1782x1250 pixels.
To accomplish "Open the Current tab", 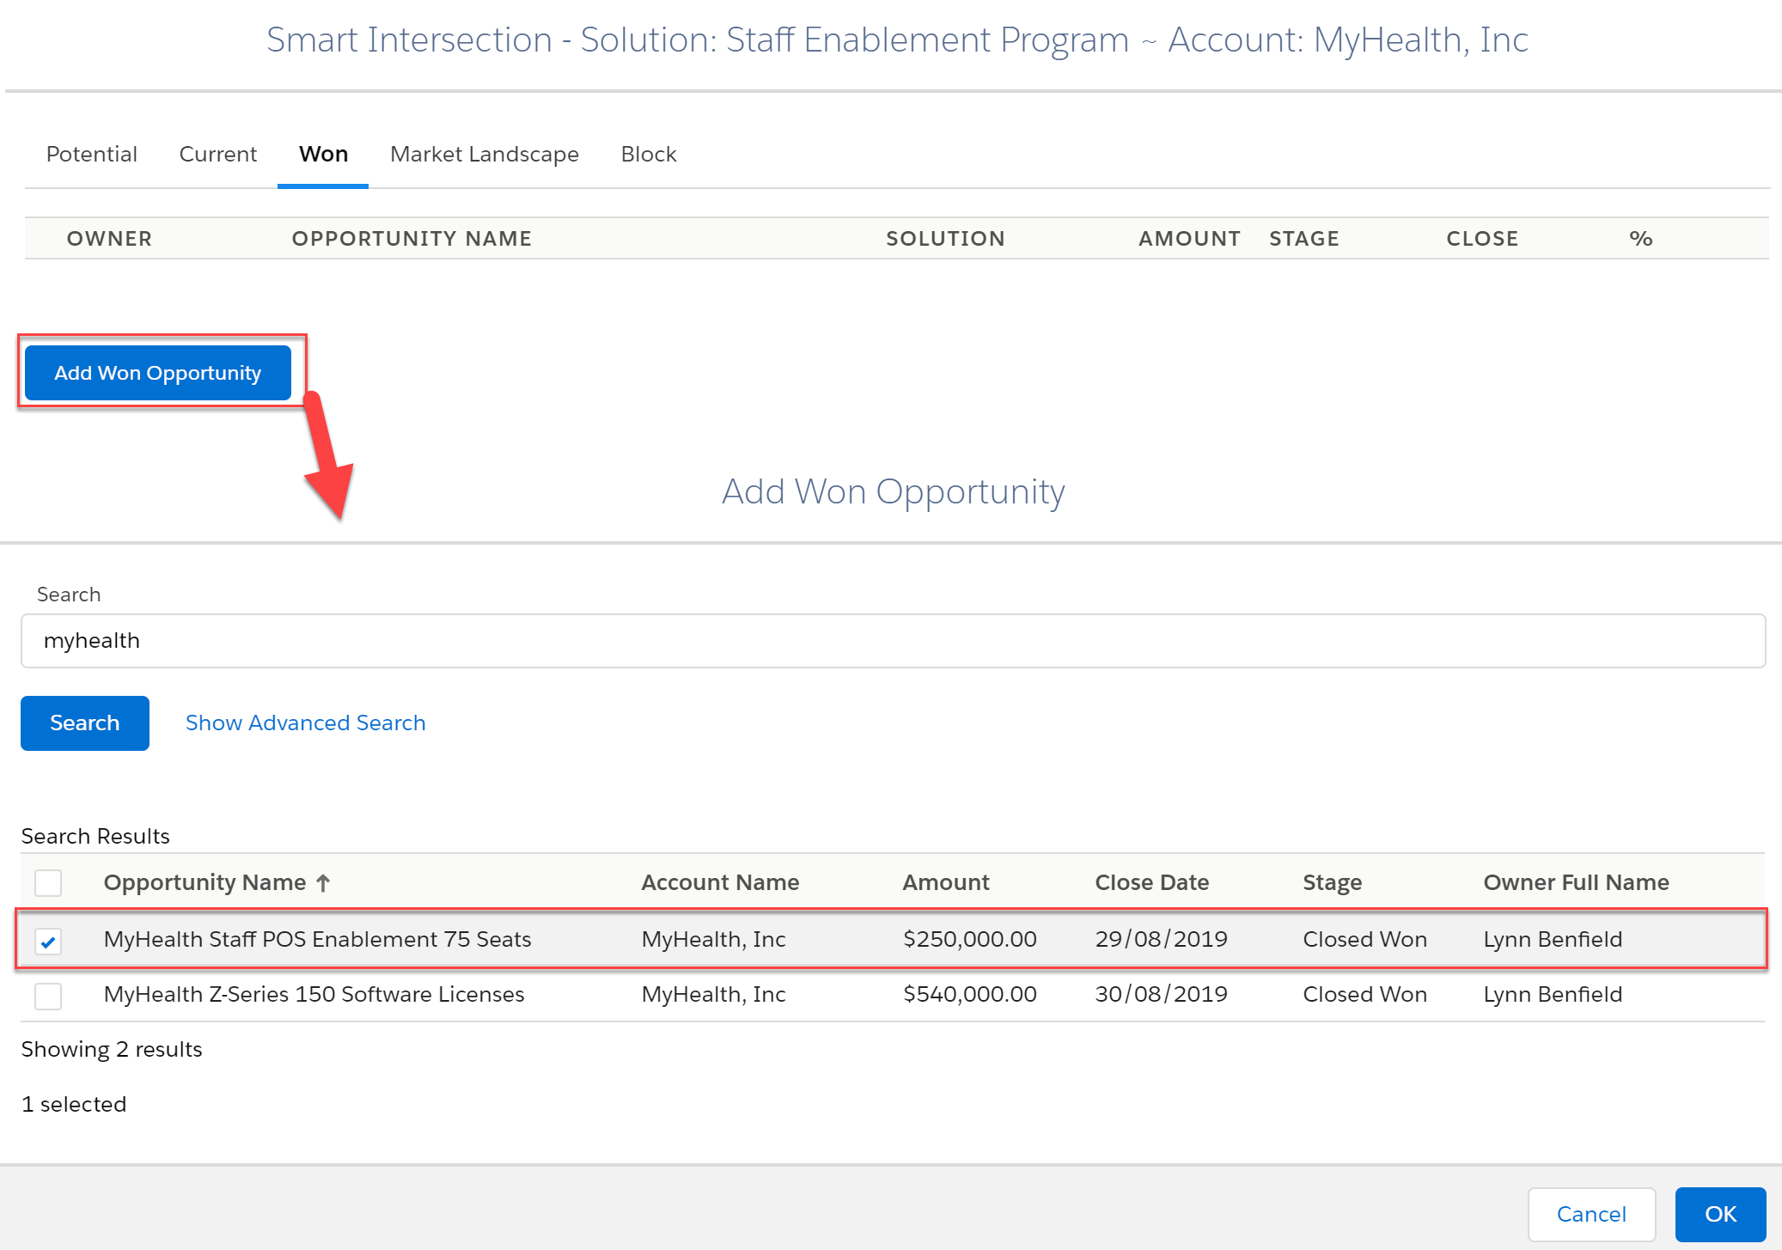I will pyautogui.click(x=218, y=154).
